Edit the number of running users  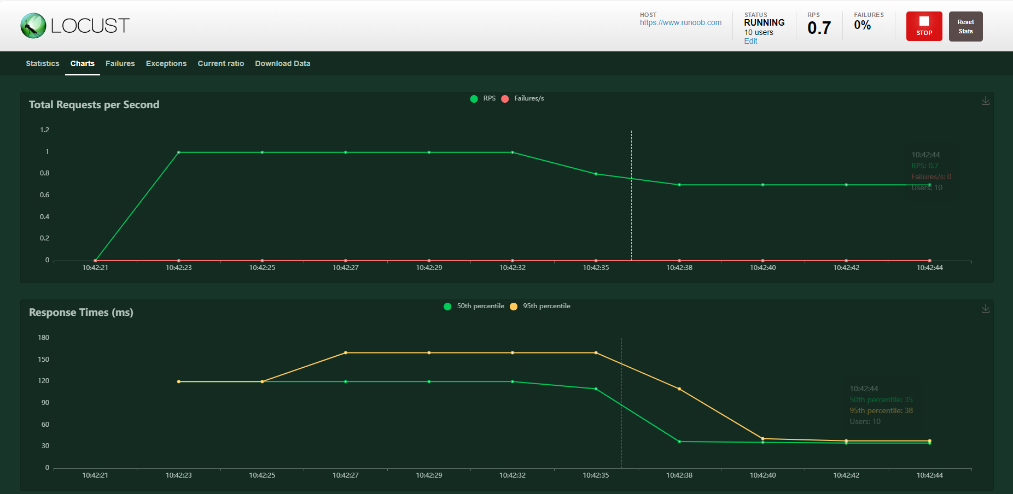point(750,41)
